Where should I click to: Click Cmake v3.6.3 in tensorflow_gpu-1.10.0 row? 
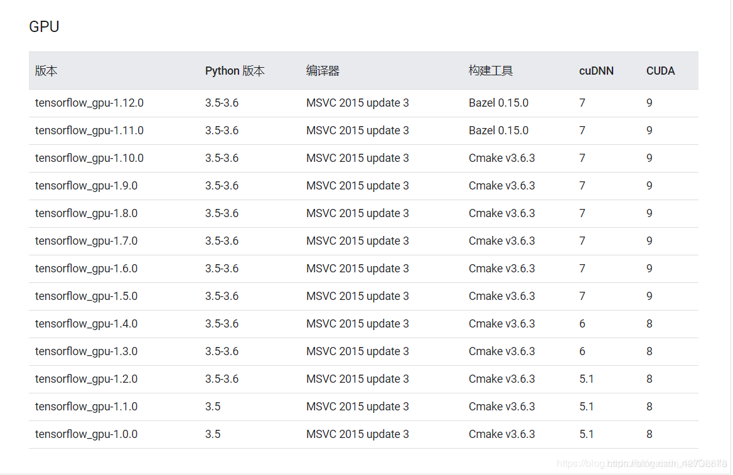coord(501,158)
